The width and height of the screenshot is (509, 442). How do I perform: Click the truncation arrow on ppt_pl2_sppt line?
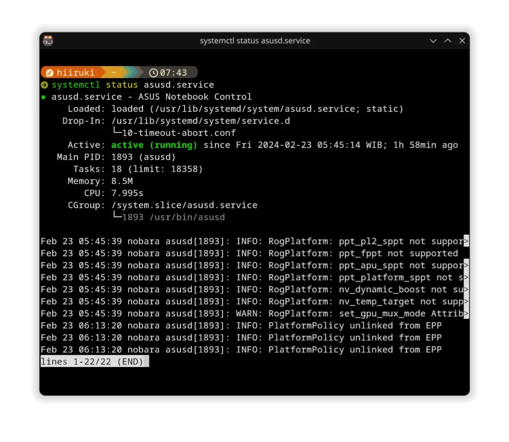point(466,241)
